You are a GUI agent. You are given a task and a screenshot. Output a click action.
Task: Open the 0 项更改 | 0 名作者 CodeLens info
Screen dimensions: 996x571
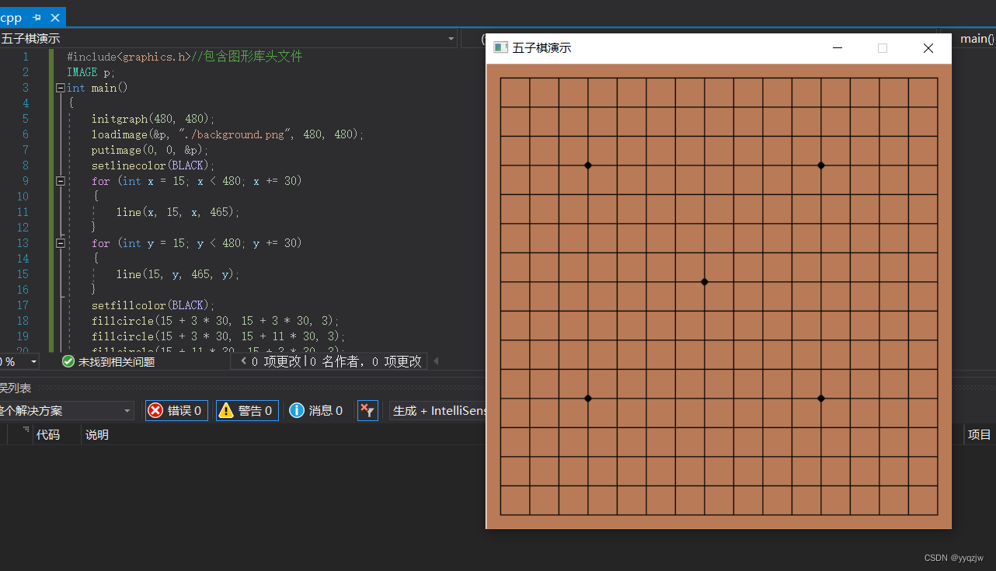336,361
